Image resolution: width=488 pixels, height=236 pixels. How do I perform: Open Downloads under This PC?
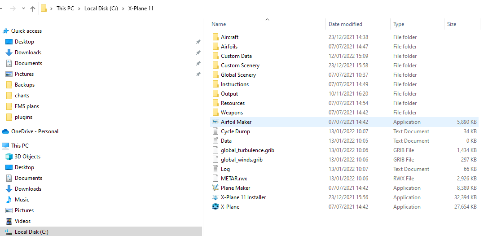pyautogui.click(x=28, y=189)
